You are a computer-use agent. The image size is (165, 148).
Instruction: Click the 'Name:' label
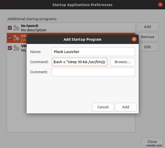[x=36, y=52]
